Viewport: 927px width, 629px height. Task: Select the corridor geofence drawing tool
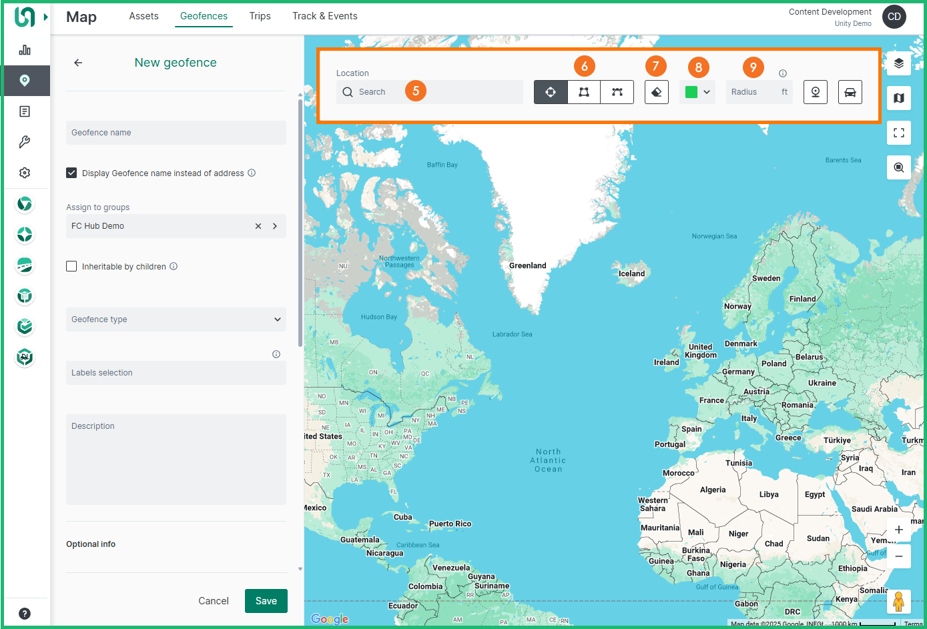(x=617, y=92)
